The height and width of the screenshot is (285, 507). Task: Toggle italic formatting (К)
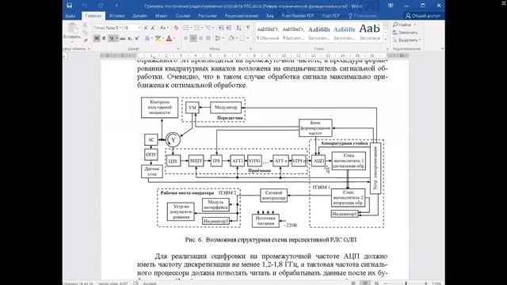(104, 39)
